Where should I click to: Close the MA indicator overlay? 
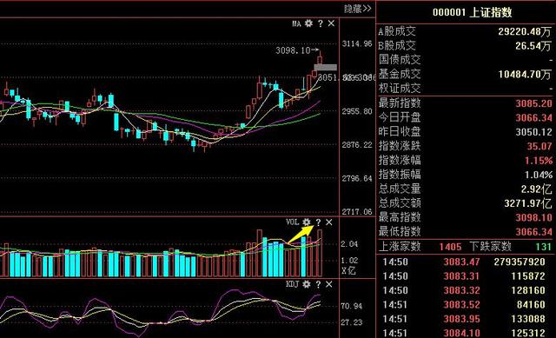tap(331, 23)
